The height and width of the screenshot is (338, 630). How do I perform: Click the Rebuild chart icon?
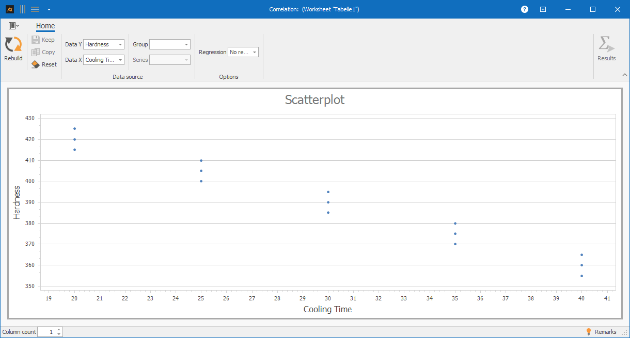pos(13,45)
